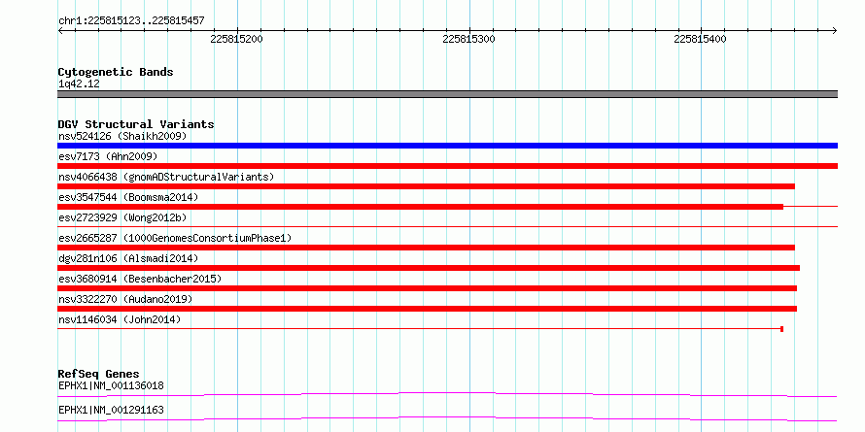
Task: Click the EPHX1|NM_001291163 gene label
Action: pyautogui.click(x=111, y=410)
